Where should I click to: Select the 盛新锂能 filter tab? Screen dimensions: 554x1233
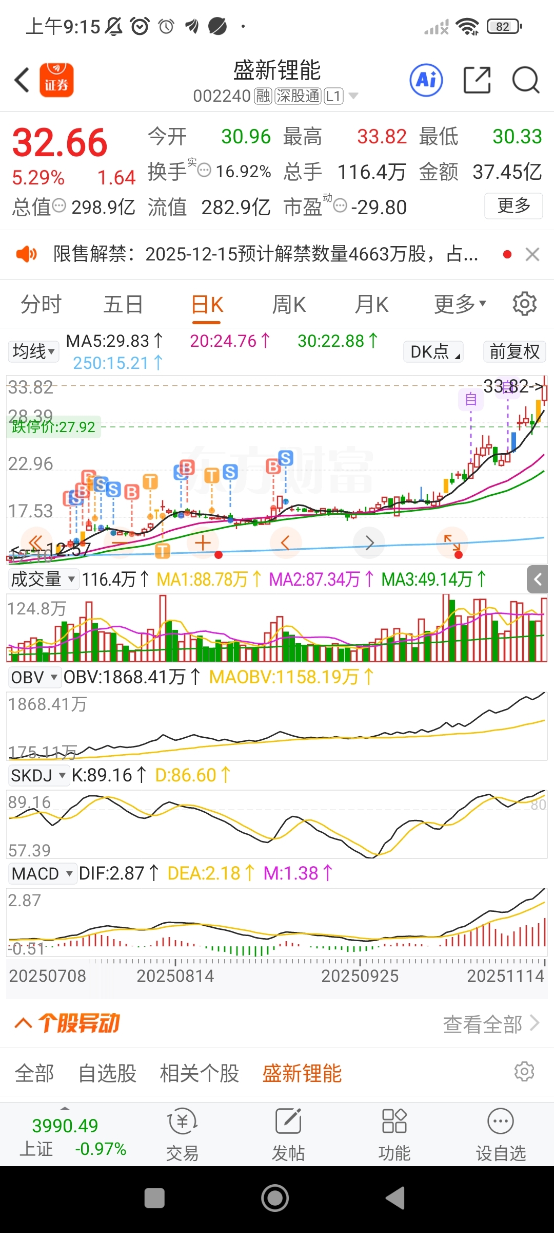click(302, 1074)
